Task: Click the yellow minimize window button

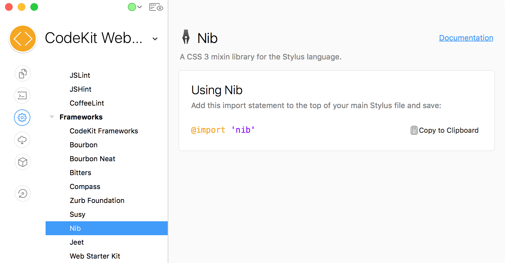Action: [x=22, y=7]
